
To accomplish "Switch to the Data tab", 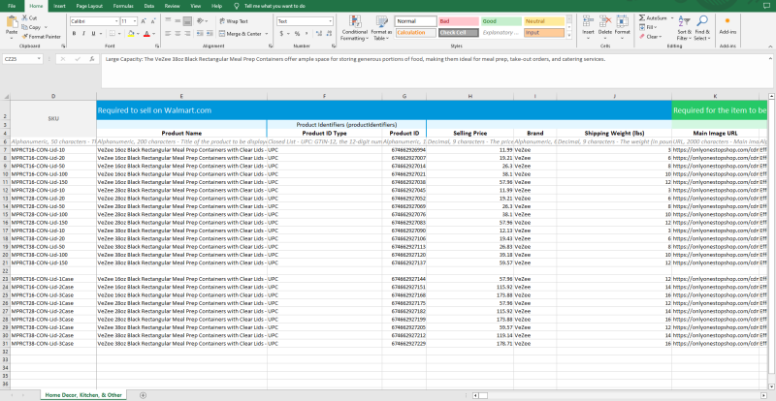I will pos(149,6).
